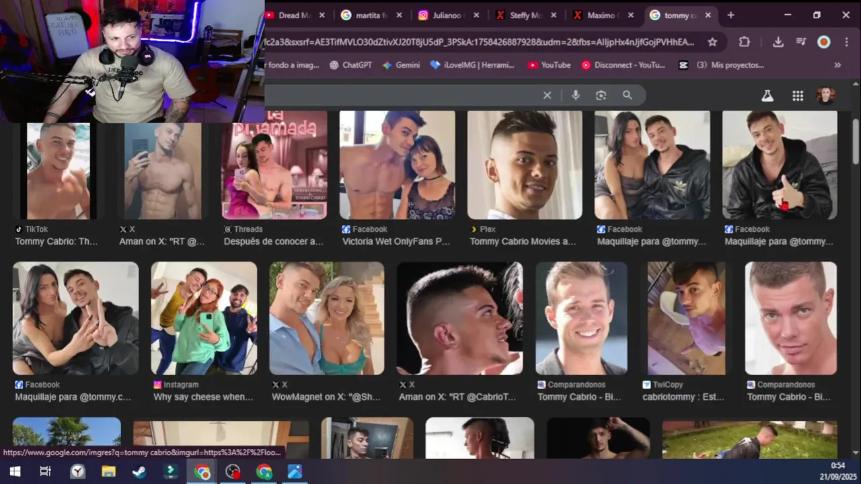Open the YouTube bookmark
Screen dimensions: 861x484
click(549, 65)
